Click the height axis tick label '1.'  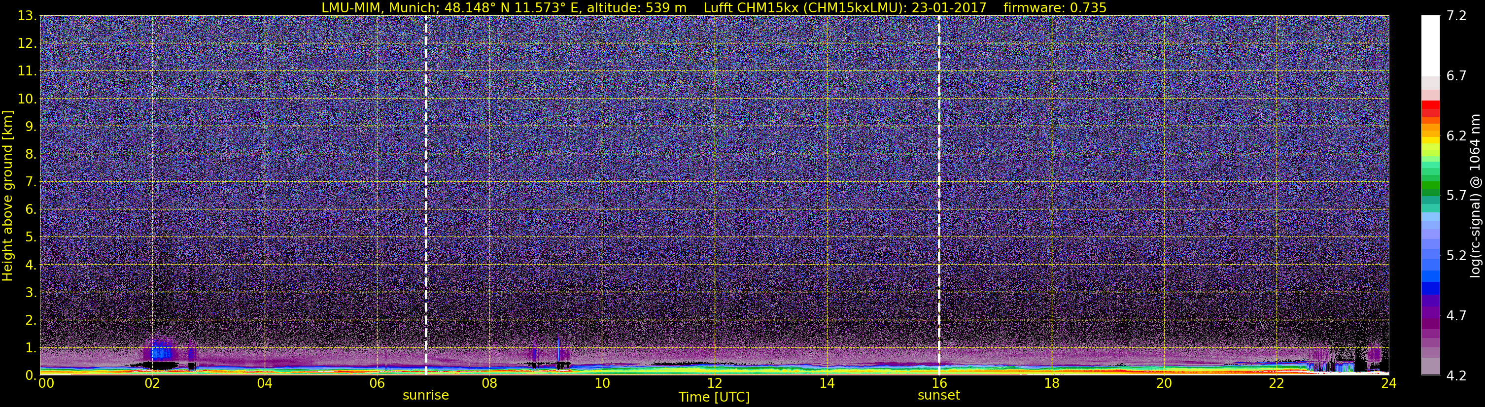click(31, 348)
